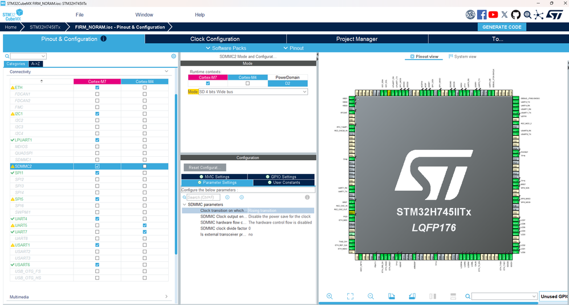Collapse the Connectivity category
The image size is (569, 305).
click(x=166, y=71)
